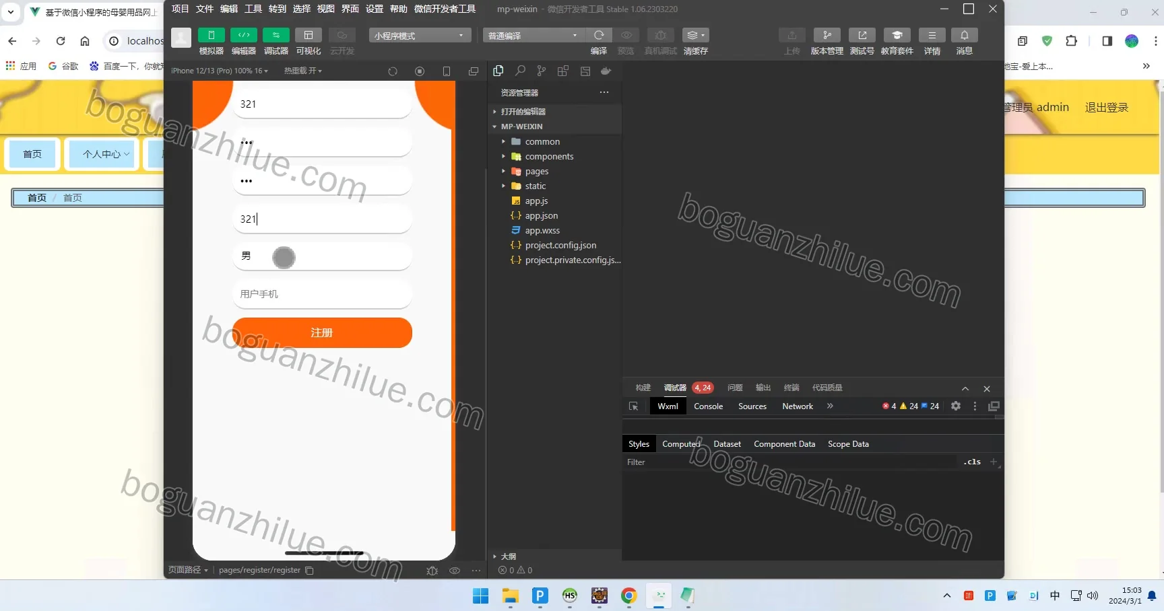Click the 退出登录 link in browser
1164x611 pixels.
tap(1106, 108)
